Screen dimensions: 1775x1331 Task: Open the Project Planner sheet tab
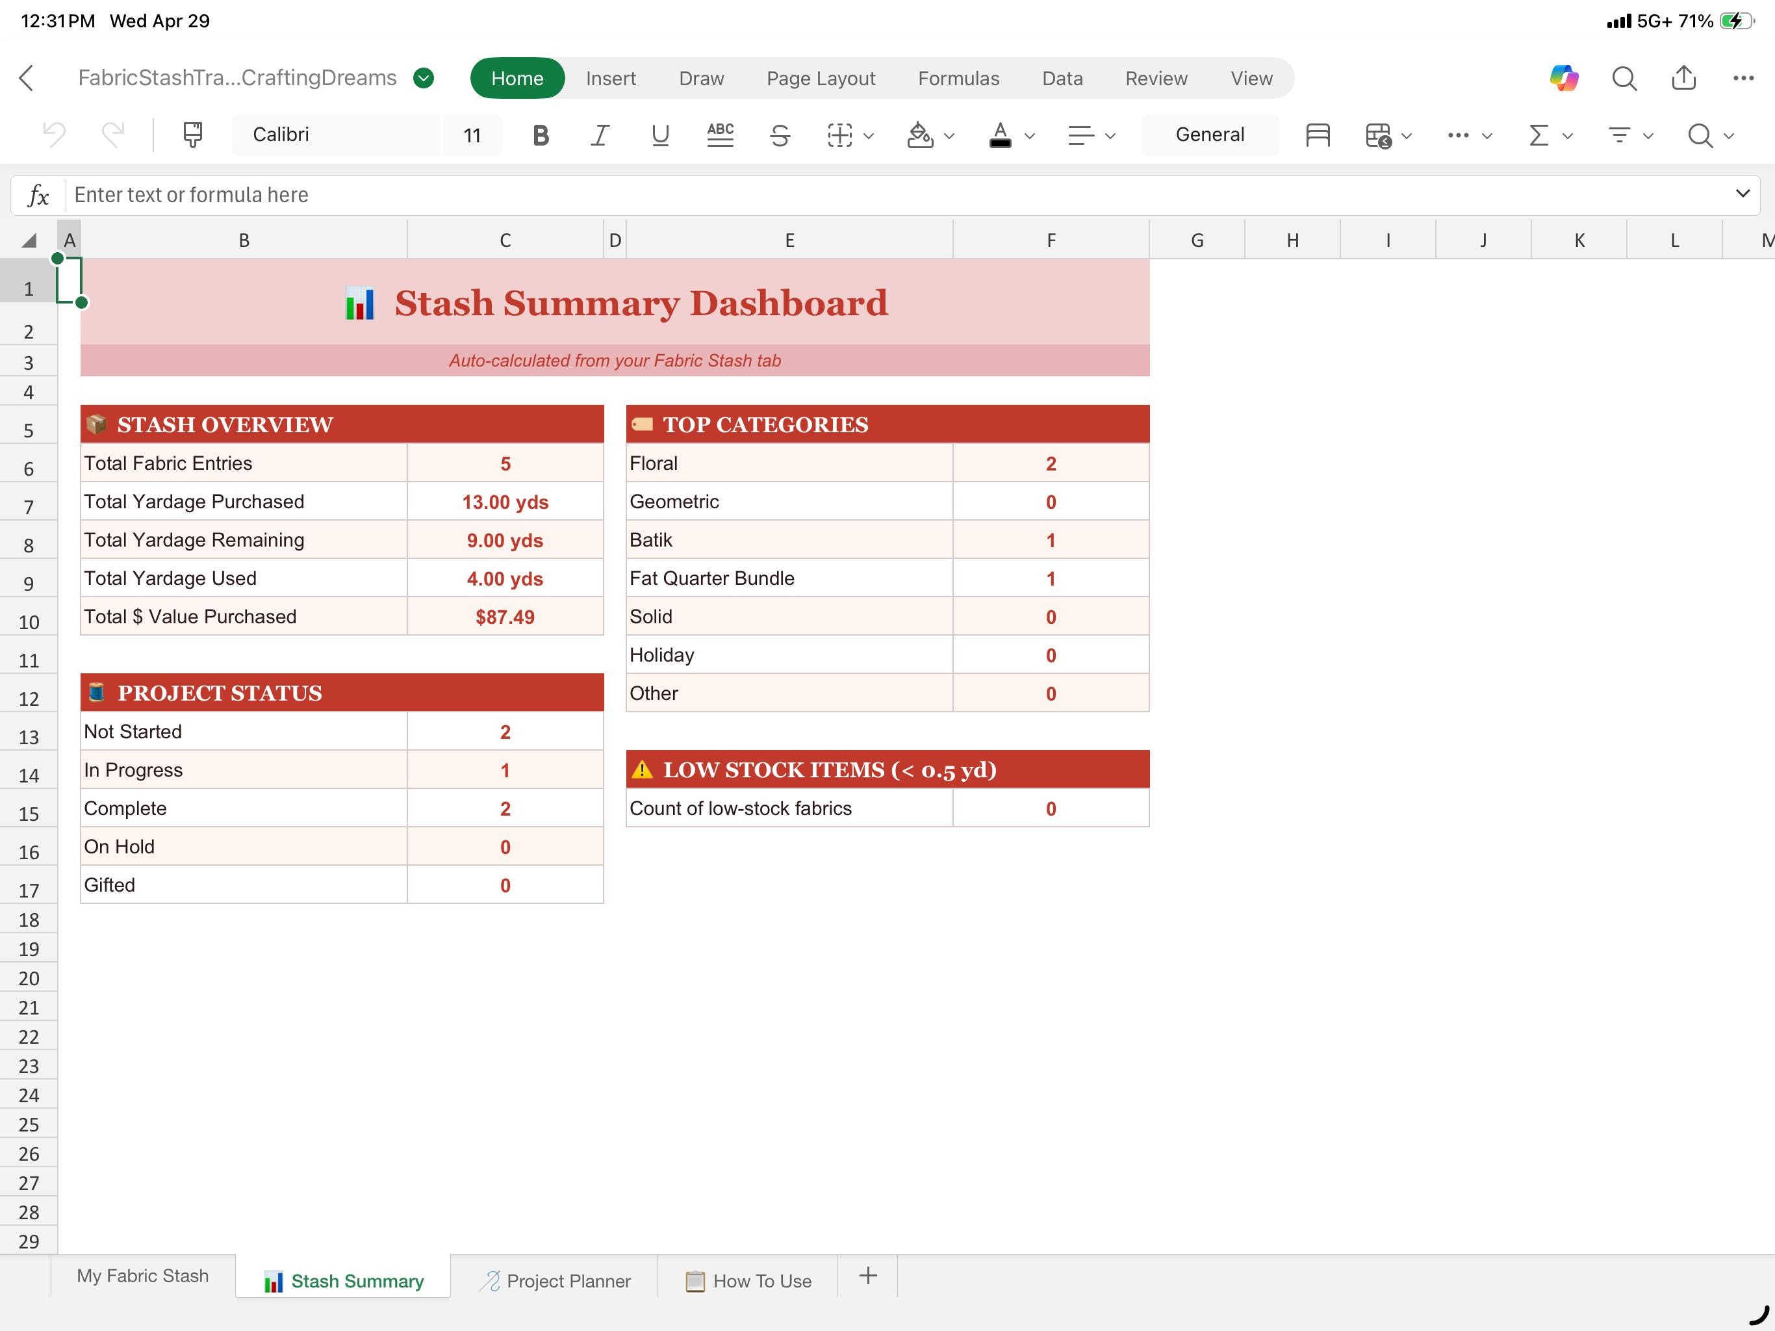point(554,1280)
